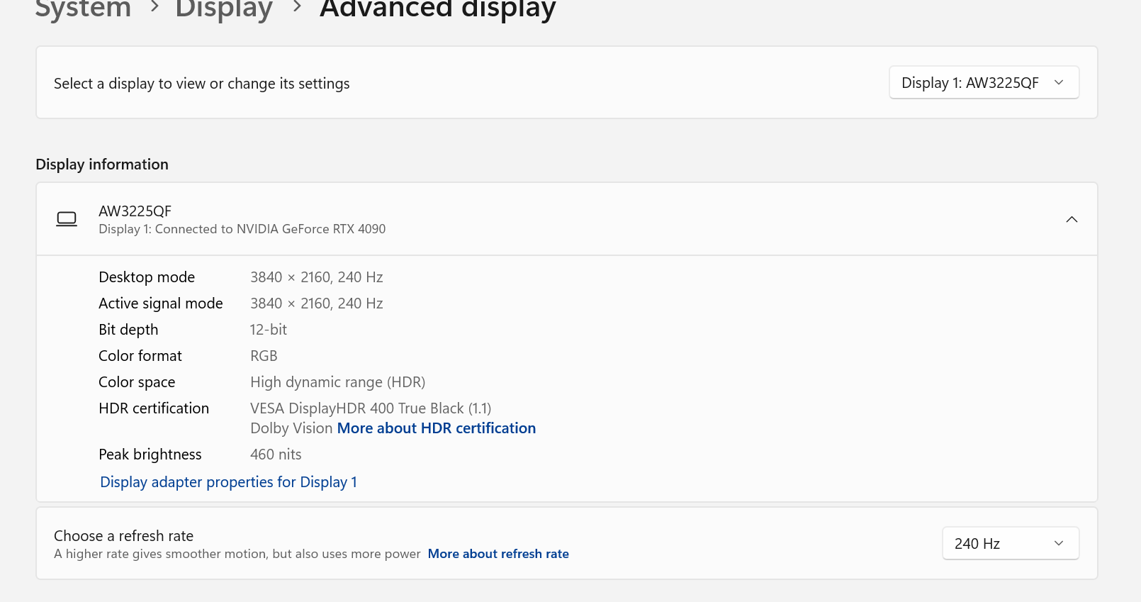Click the AW3225QF monitor name
The height and width of the screenshot is (602, 1141).
click(x=135, y=211)
